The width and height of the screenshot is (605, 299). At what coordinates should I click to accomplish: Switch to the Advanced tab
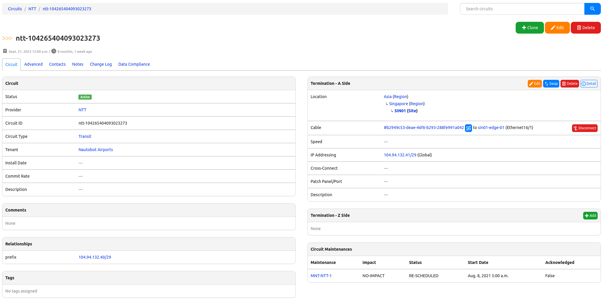[x=33, y=64]
